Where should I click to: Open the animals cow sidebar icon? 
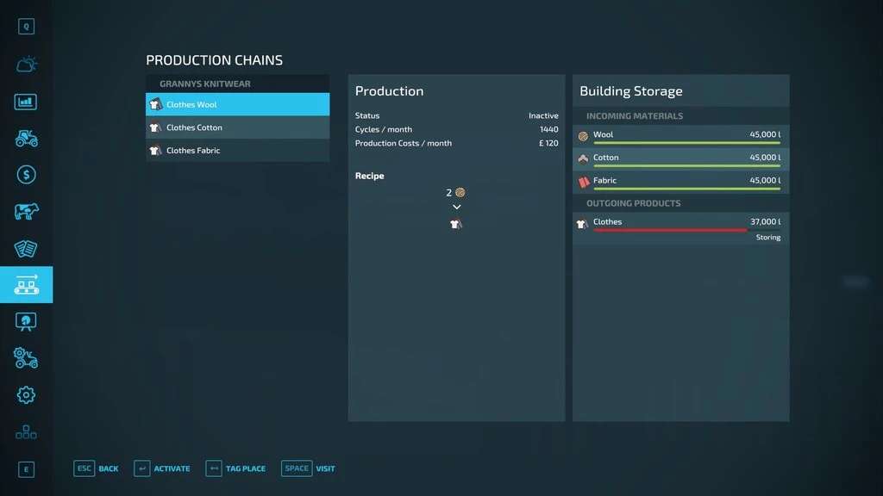(x=26, y=212)
